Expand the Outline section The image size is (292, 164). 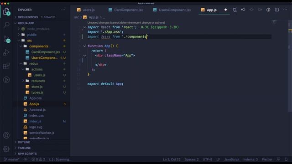click(24, 142)
